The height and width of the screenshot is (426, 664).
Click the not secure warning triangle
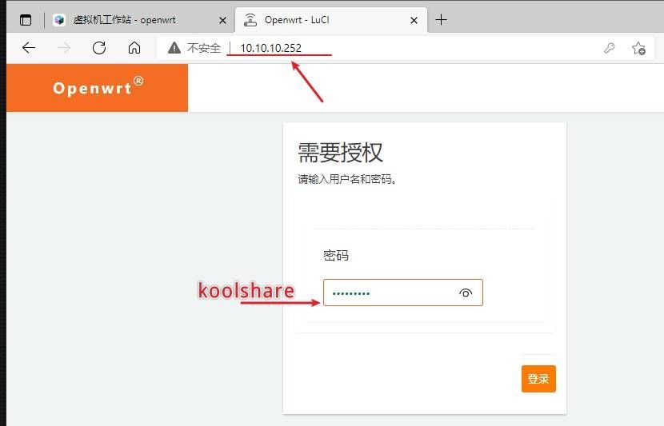tap(174, 49)
